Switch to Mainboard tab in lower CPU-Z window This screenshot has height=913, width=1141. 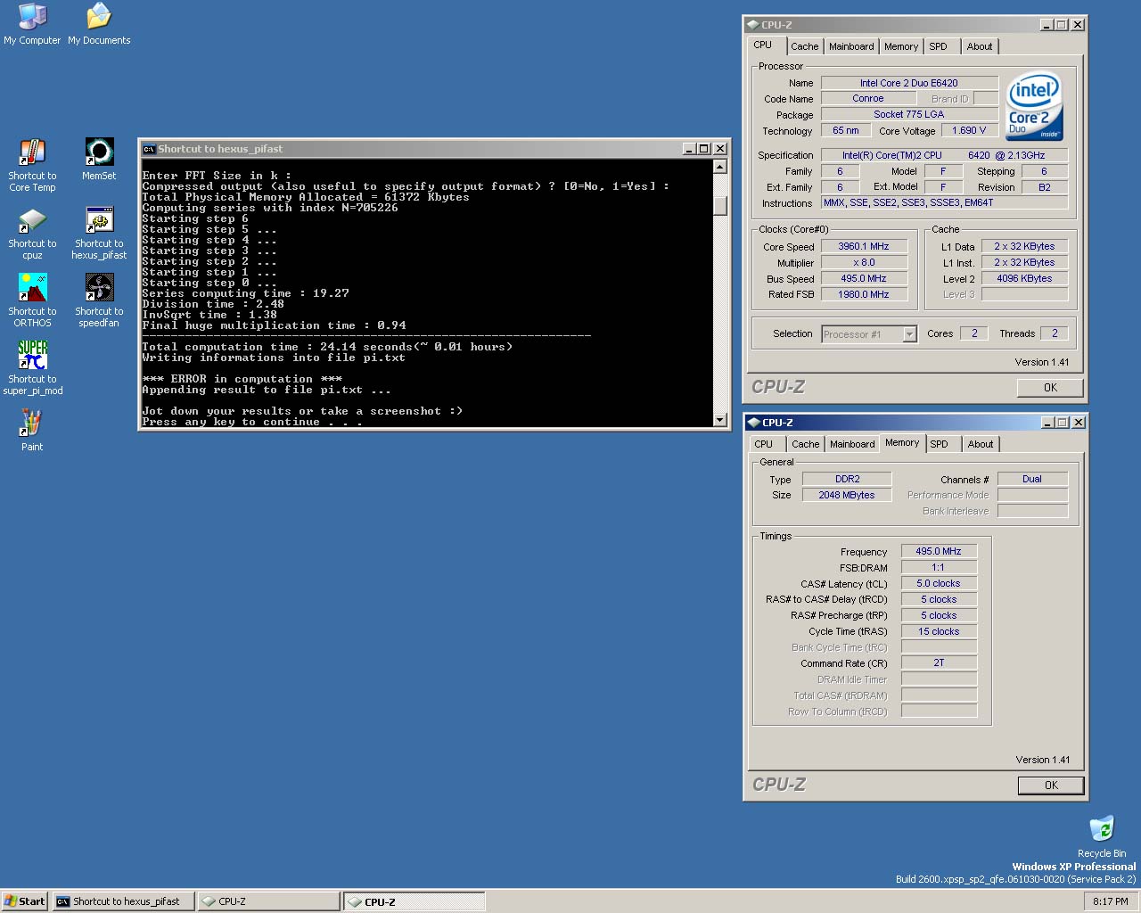tap(852, 444)
